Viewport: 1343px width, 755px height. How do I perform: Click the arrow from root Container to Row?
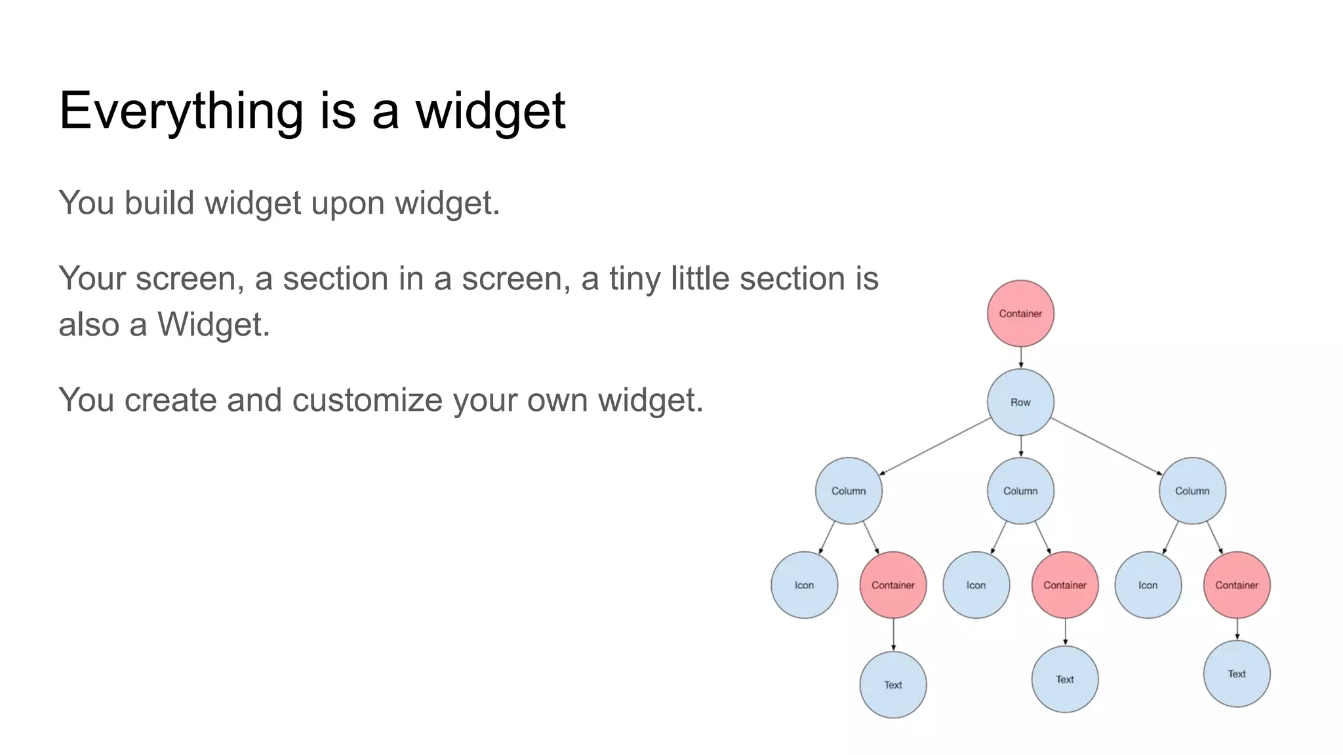point(1020,357)
